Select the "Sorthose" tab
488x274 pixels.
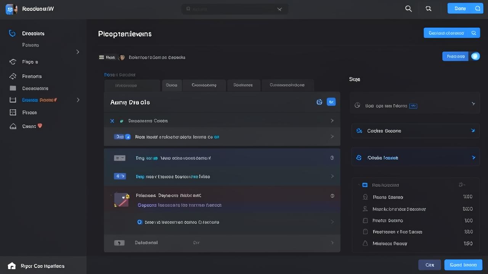pos(244,85)
